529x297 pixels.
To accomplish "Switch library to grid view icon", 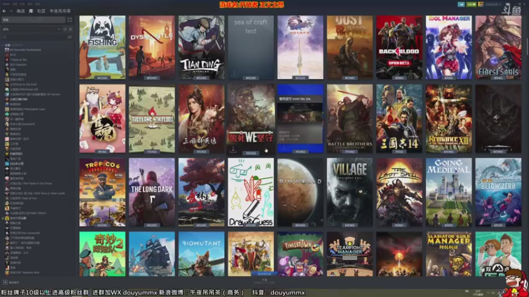I will pyautogui.click(x=69, y=20).
